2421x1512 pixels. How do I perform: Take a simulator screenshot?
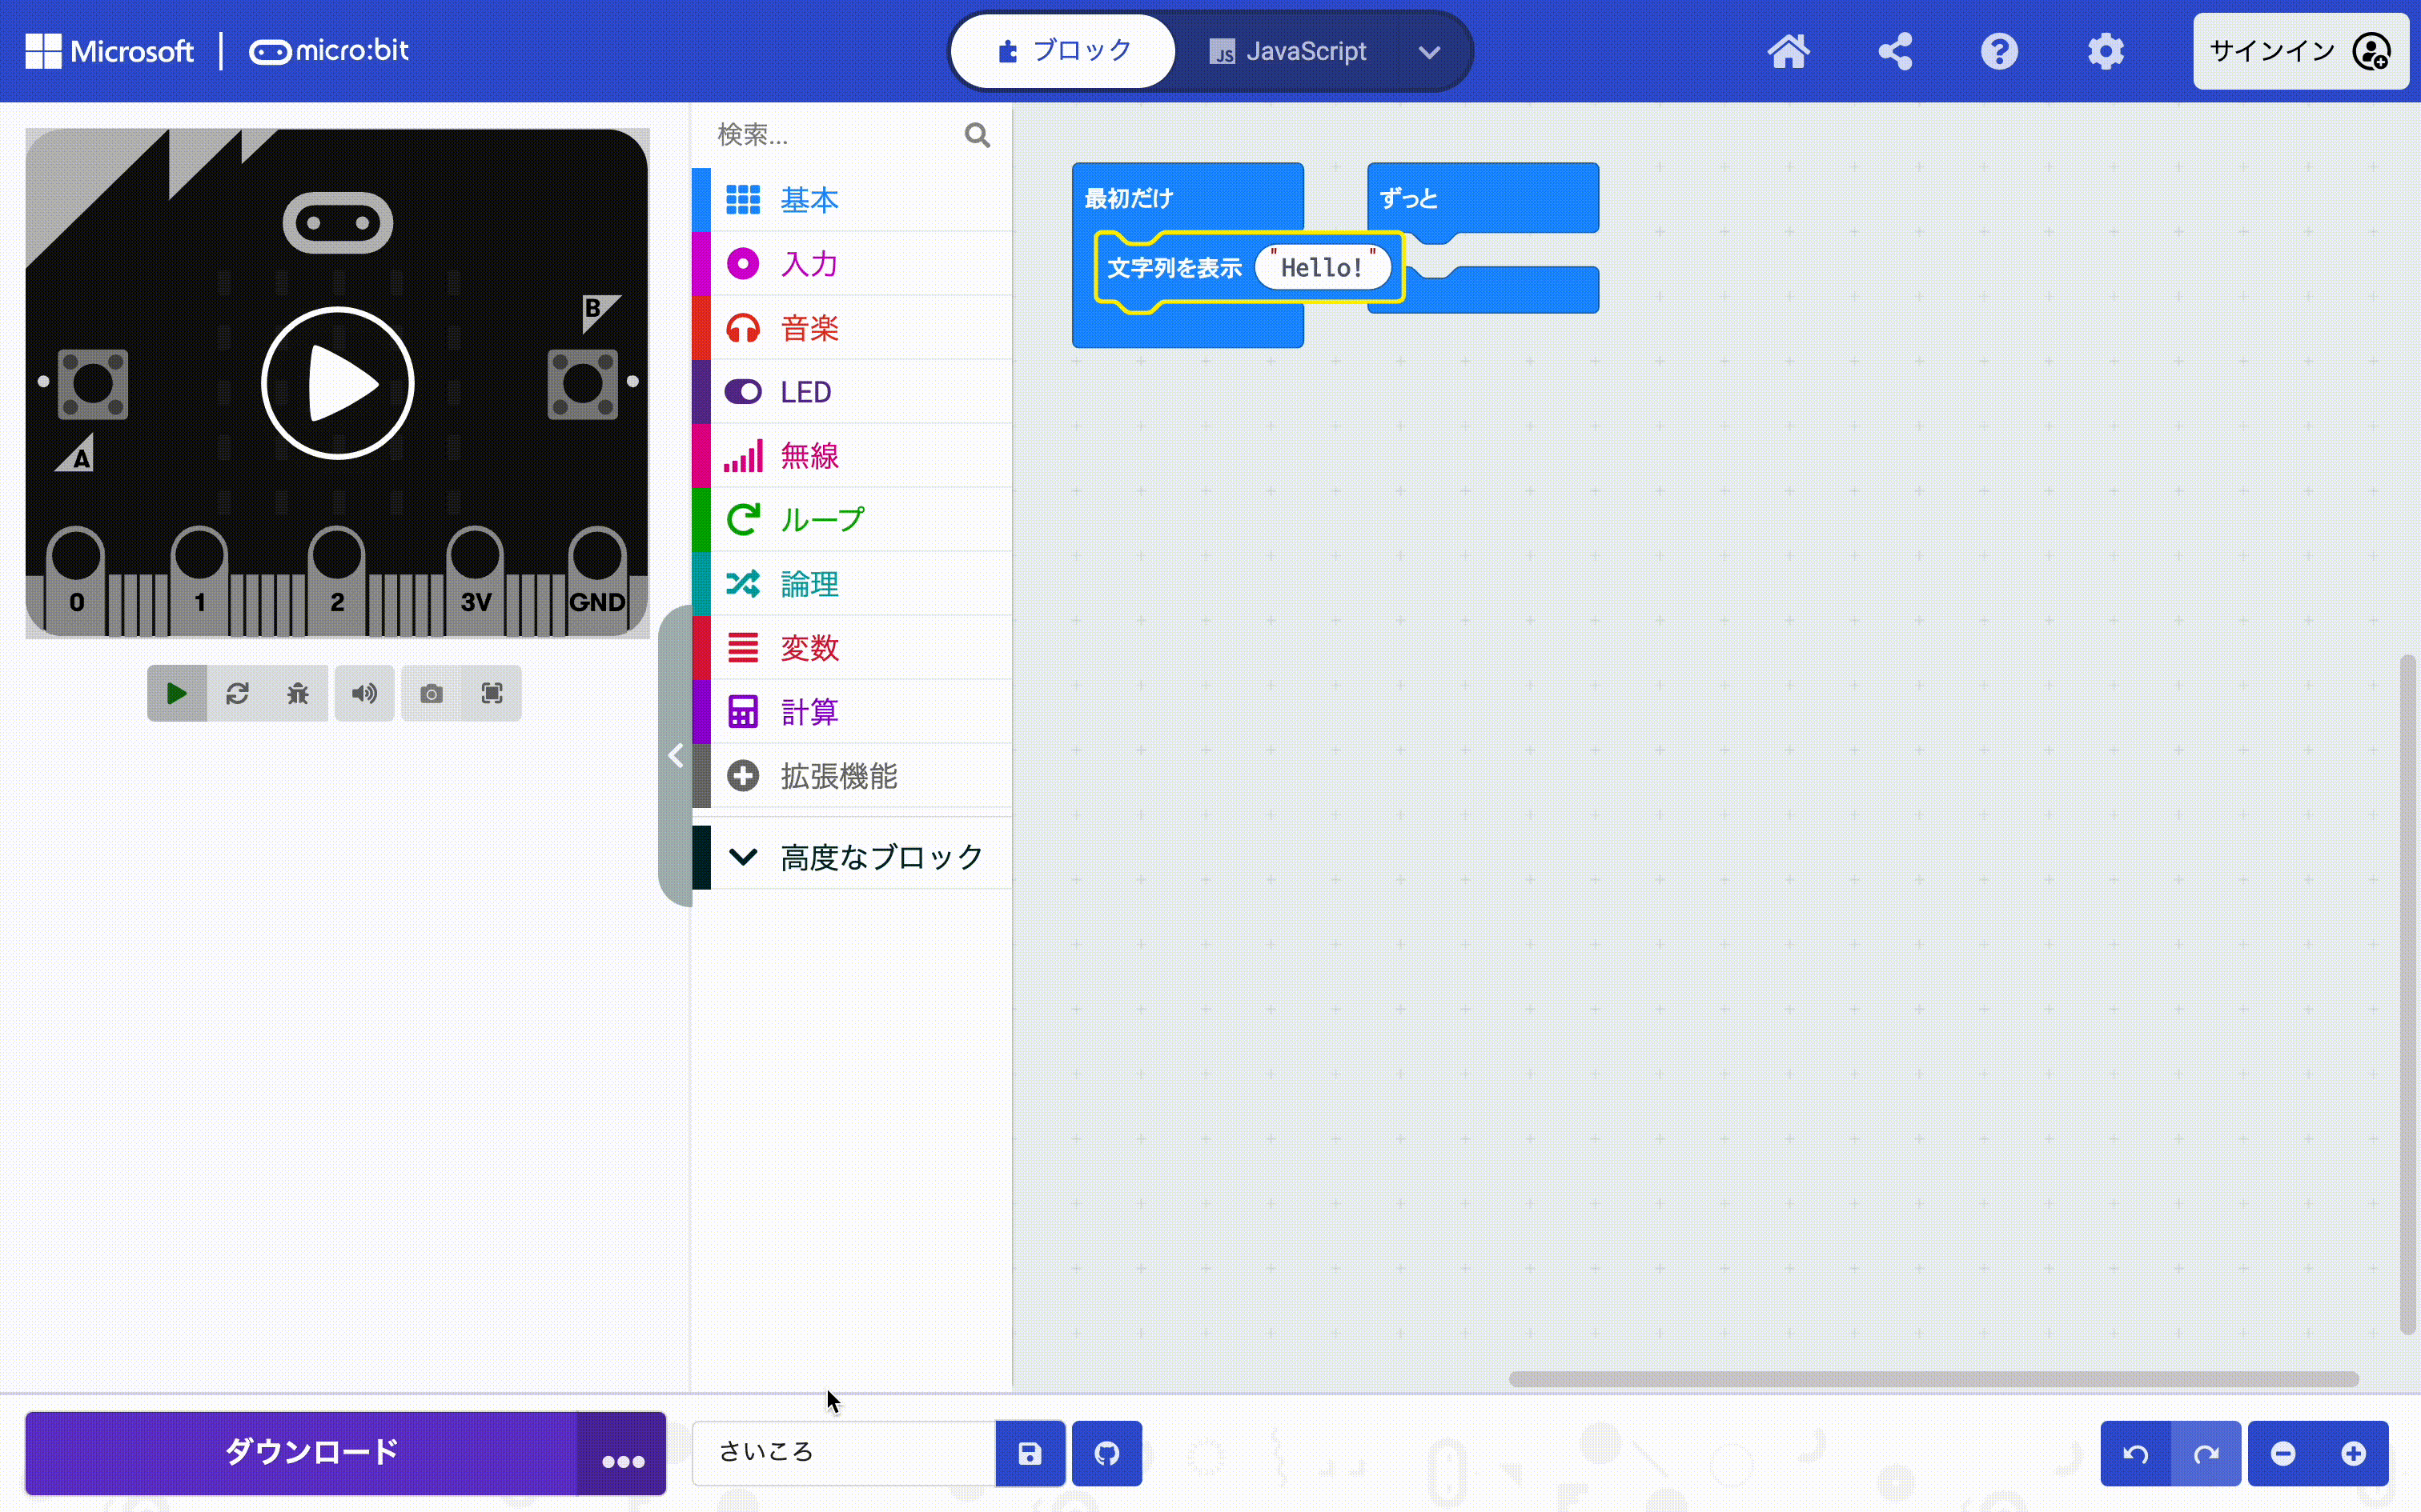[x=432, y=693]
